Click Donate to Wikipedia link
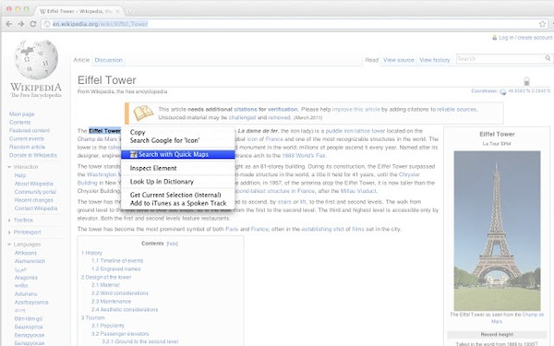 pos(33,155)
